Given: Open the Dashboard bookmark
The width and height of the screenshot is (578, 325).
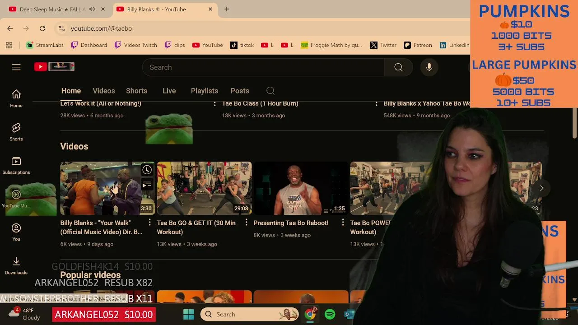Looking at the screenshot, I should point(89,45).
